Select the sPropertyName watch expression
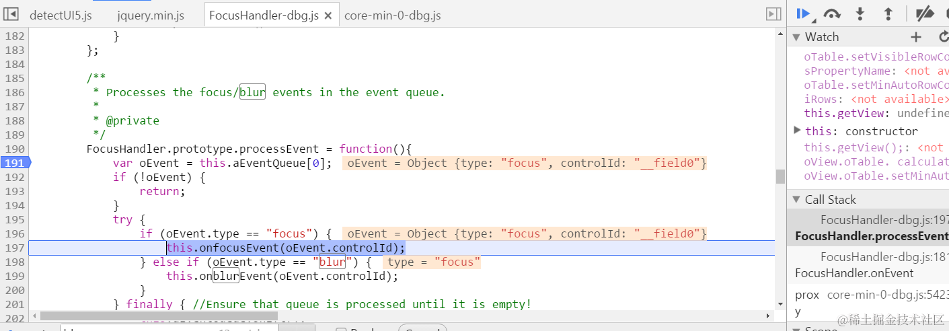949x331 pixels. pos(876,71)
